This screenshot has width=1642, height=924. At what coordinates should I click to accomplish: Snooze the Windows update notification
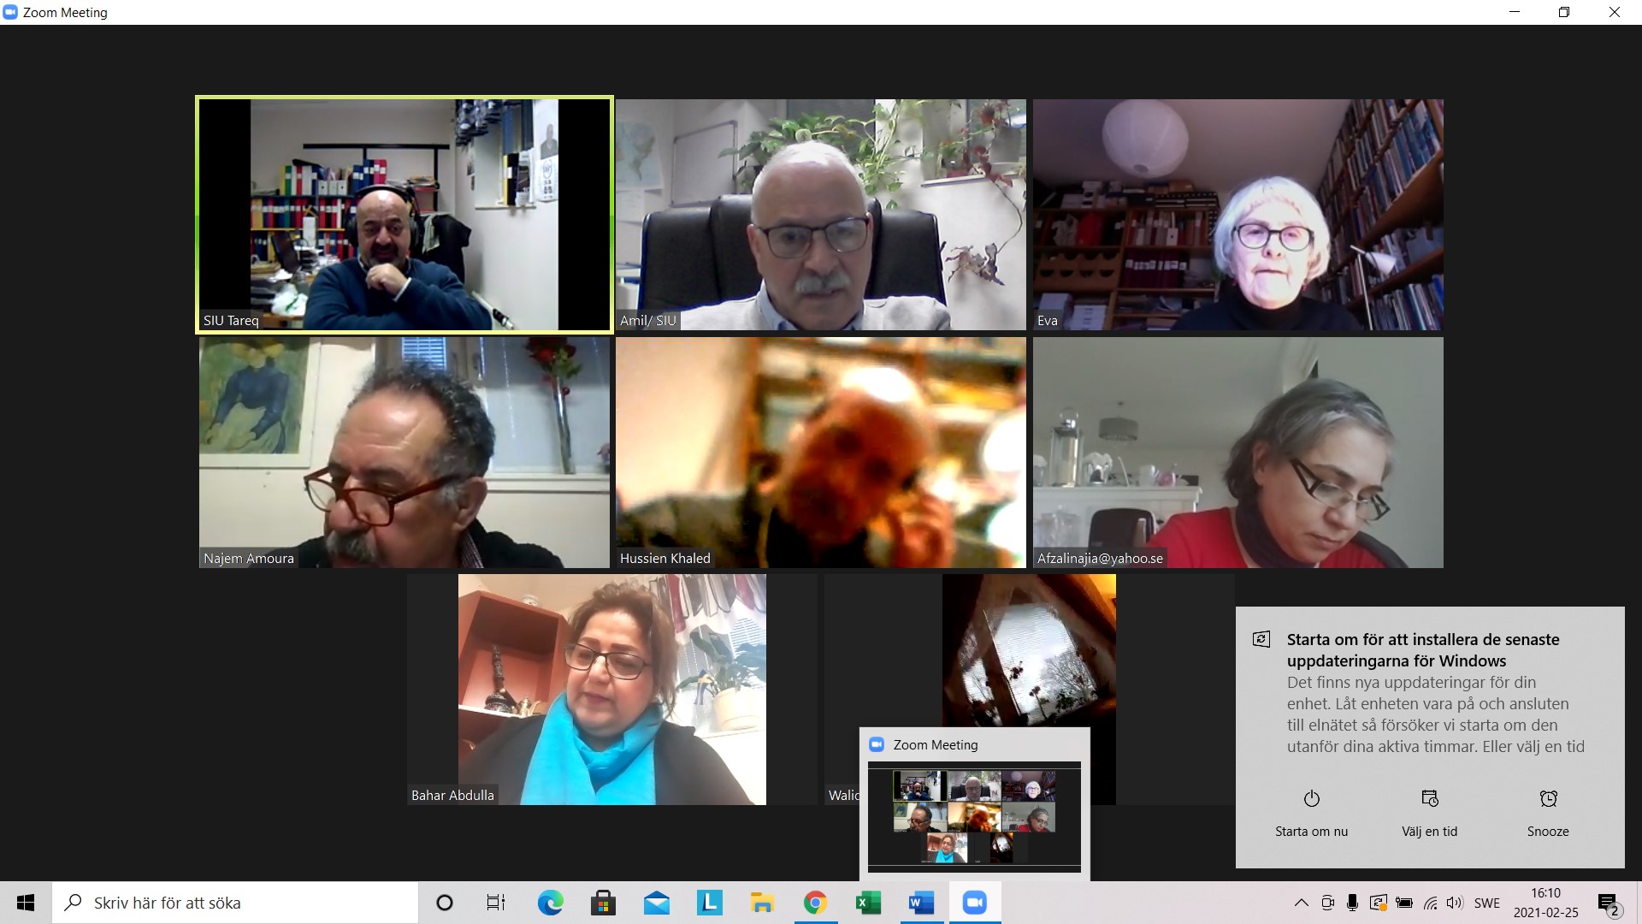1548,814
